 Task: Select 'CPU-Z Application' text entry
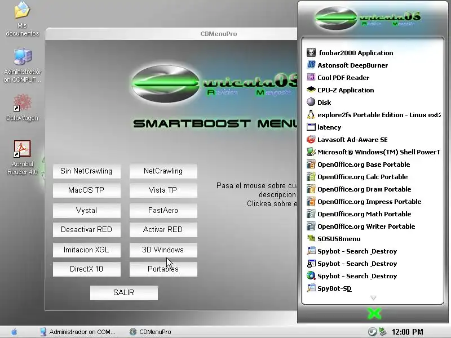[x=346, y=90]
